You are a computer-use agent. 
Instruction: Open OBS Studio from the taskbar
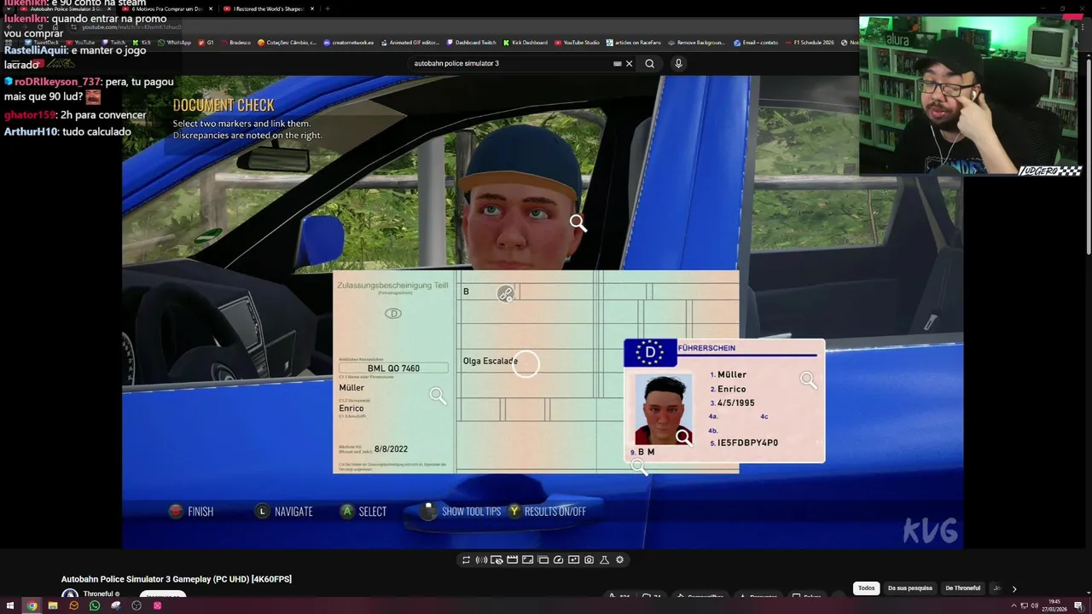(x=136, y=605)
